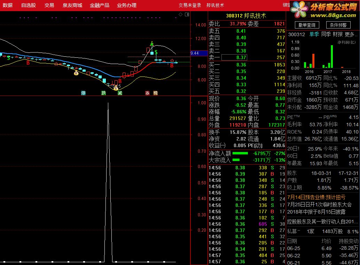This screenshot has width=360, height=265.
Task: Click the diamond icon atop the chart
Action: tap(180, 15)
